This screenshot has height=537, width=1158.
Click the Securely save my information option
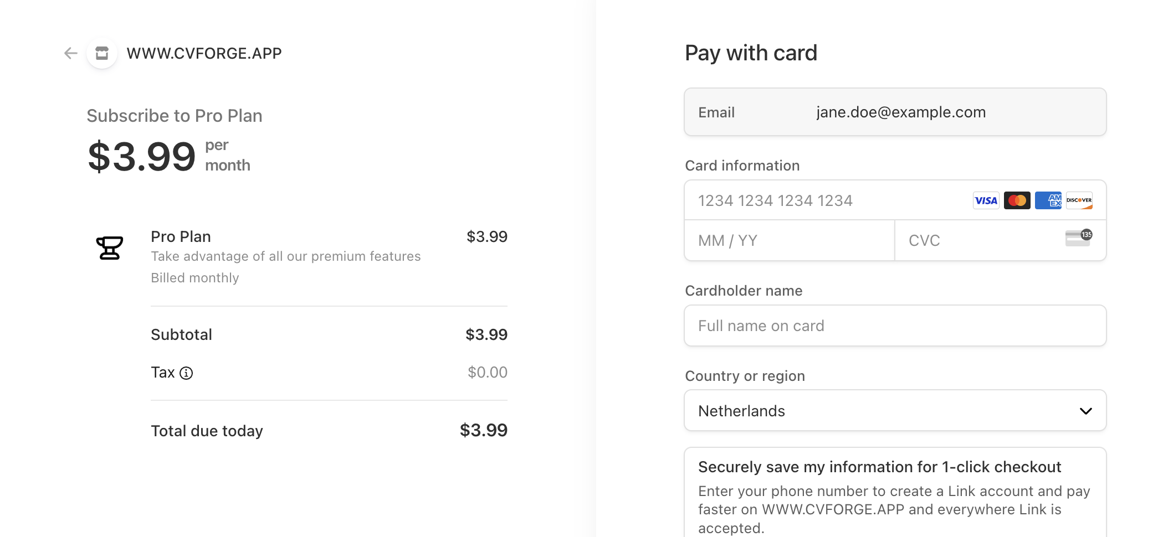click(879, 467)
